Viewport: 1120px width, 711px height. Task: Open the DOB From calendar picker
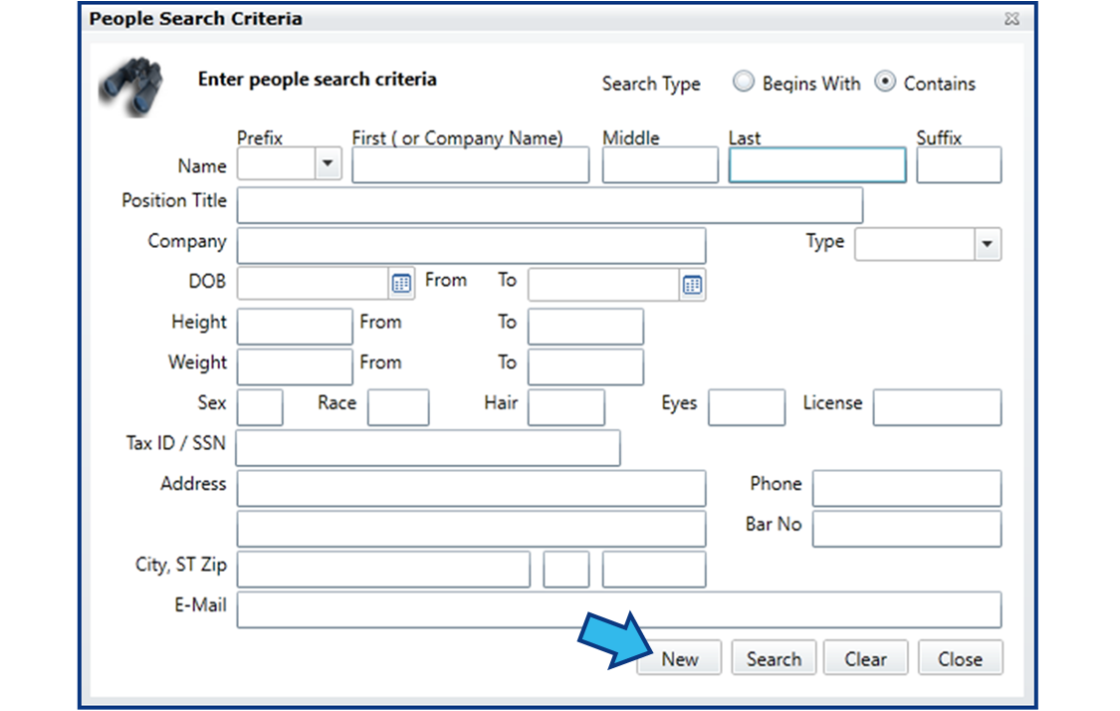click(401, 284)
